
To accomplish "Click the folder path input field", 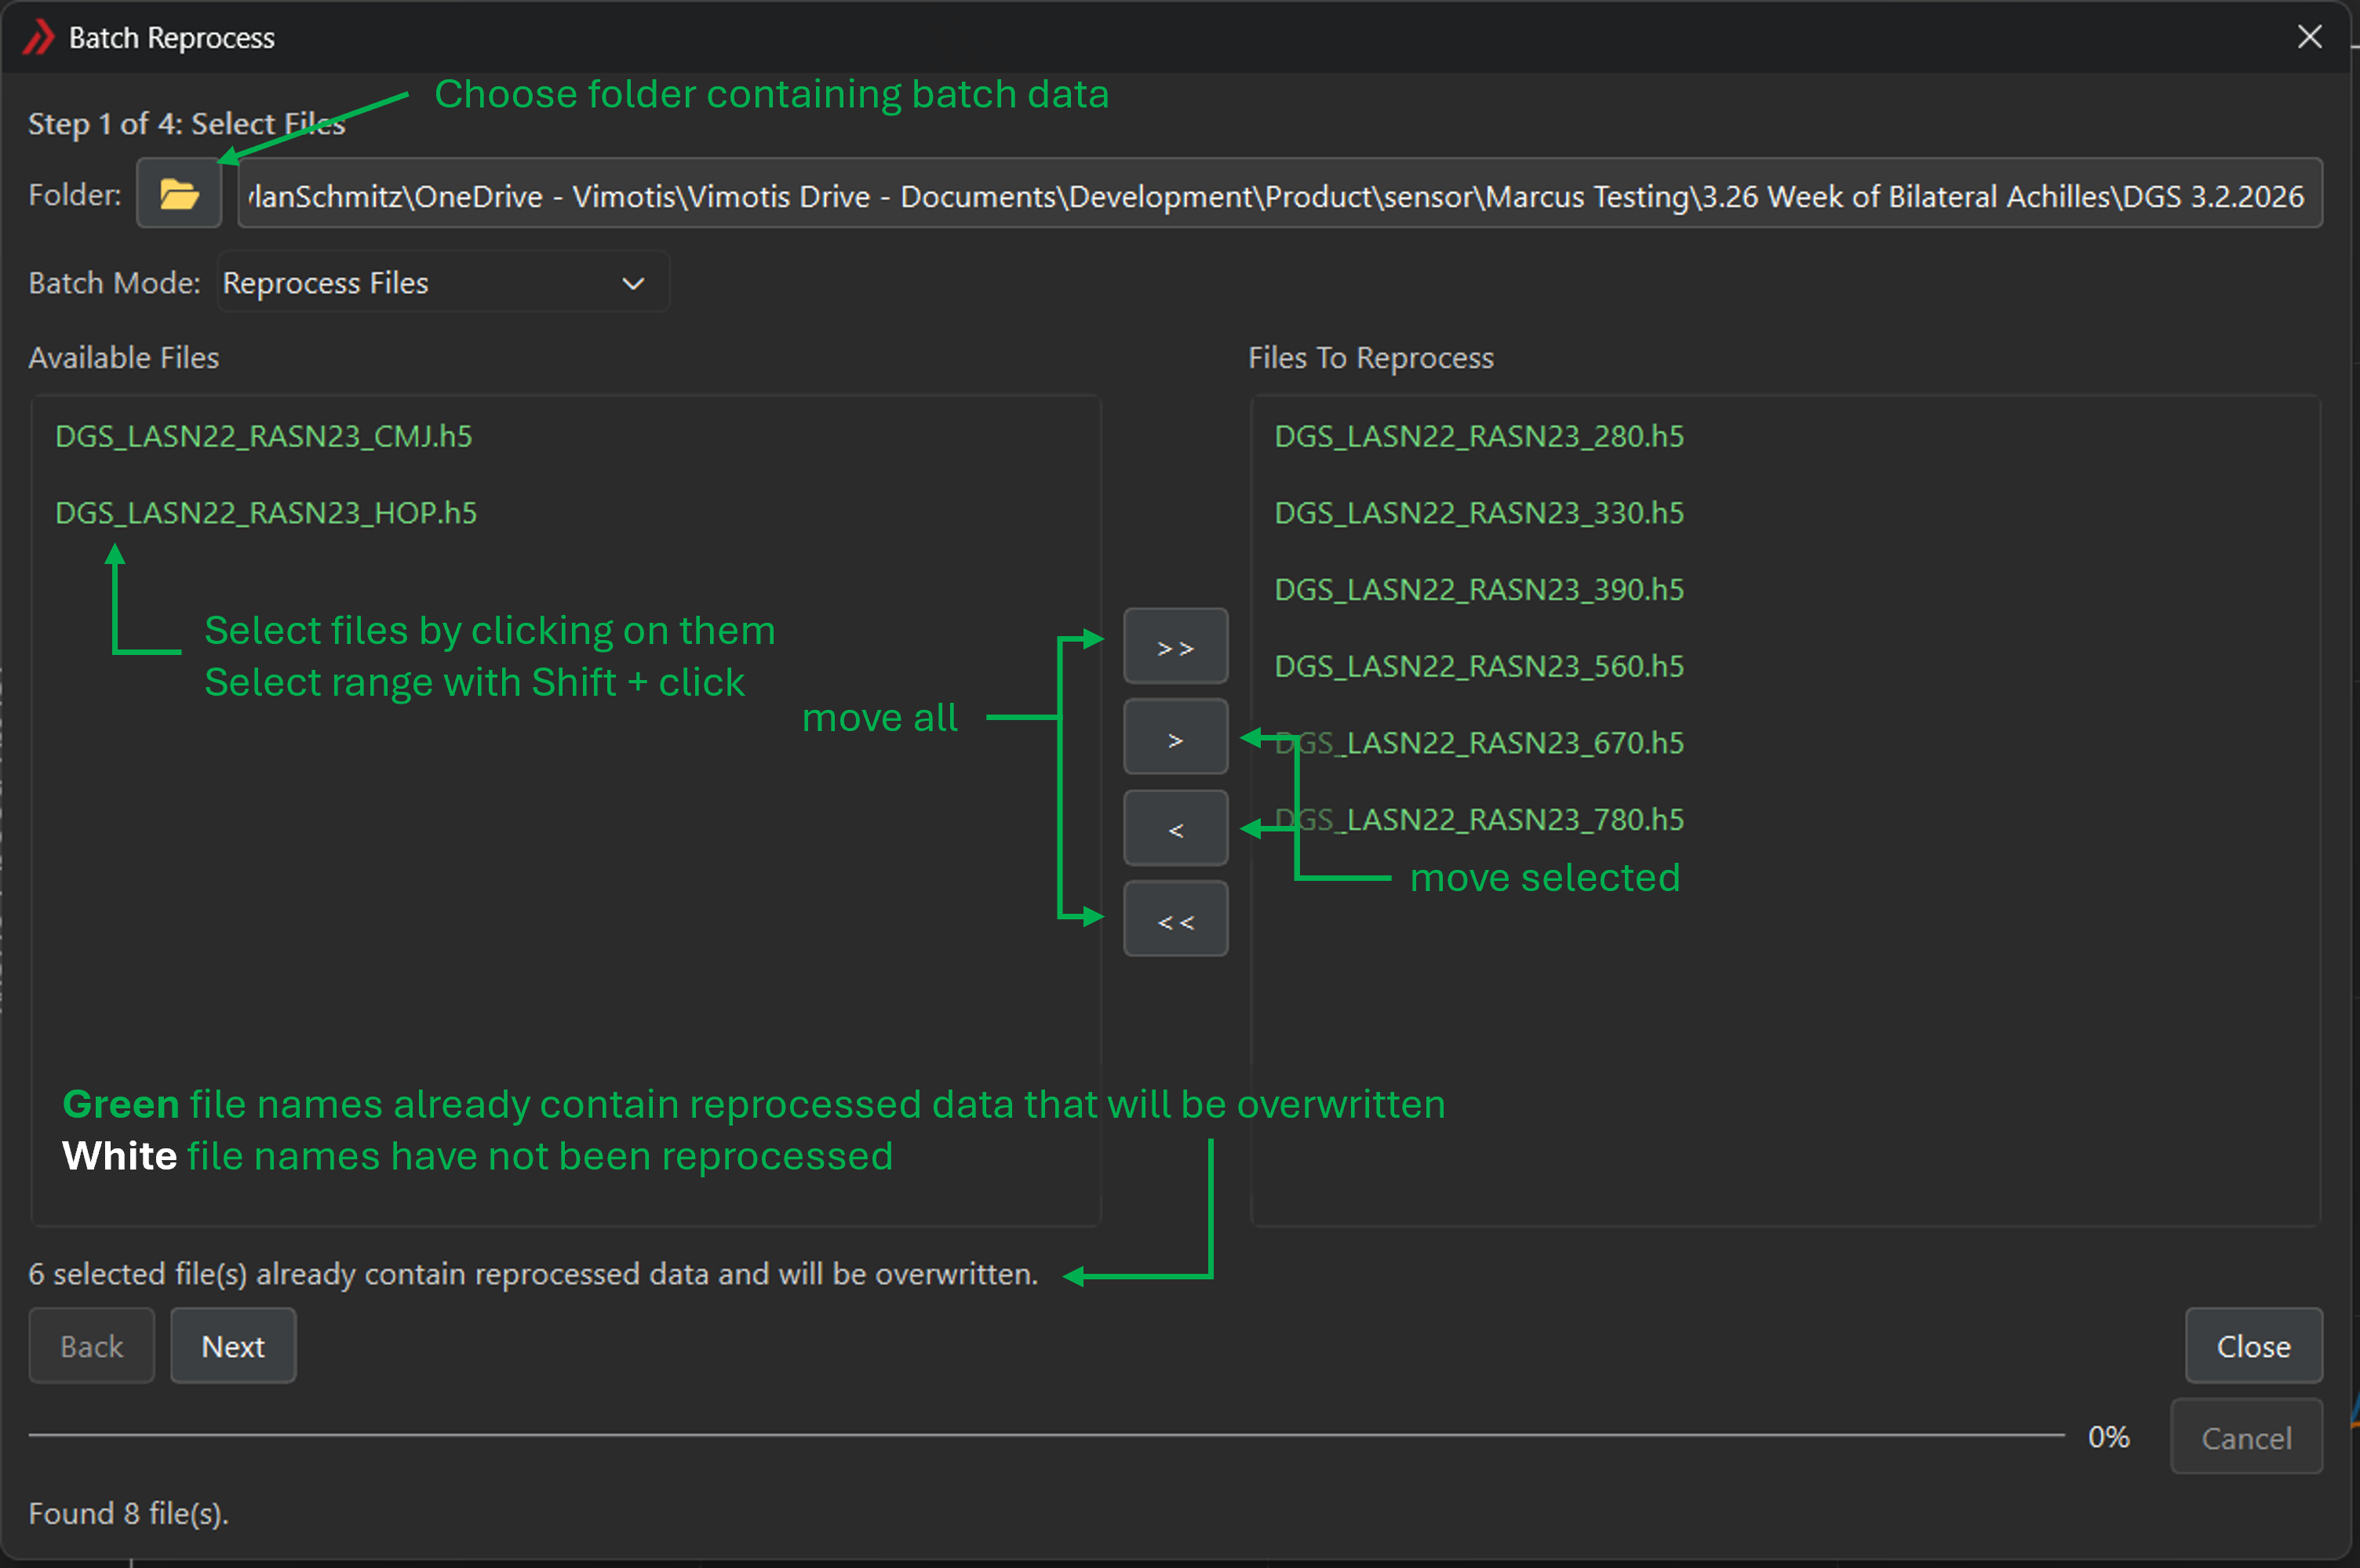I will [1279, 193].
